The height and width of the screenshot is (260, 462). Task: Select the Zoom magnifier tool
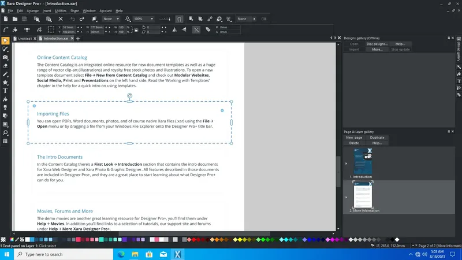pyautogui.click(x=5, y=133)
